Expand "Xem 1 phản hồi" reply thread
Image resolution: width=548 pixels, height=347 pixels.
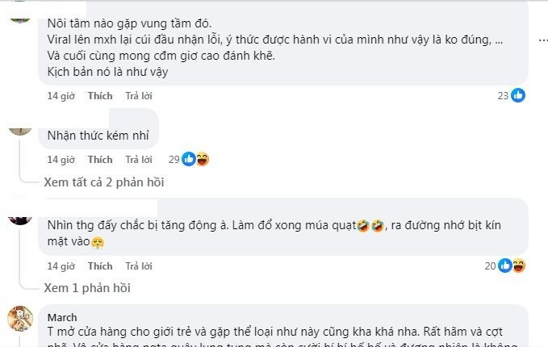86,288
